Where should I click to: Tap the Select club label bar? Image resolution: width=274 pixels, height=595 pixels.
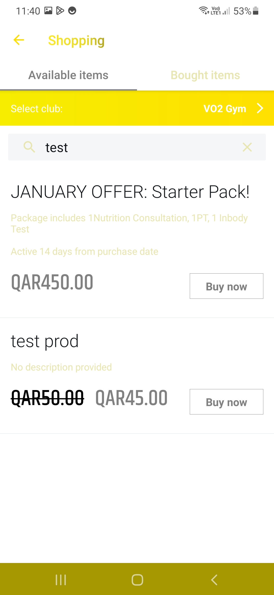pos(37,109)
